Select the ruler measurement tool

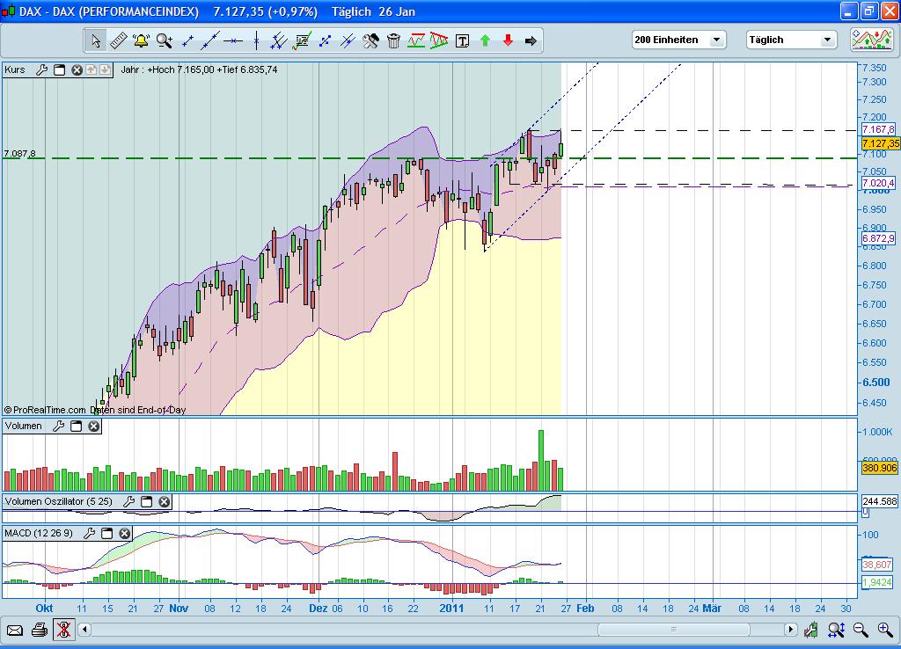[117, 40]
